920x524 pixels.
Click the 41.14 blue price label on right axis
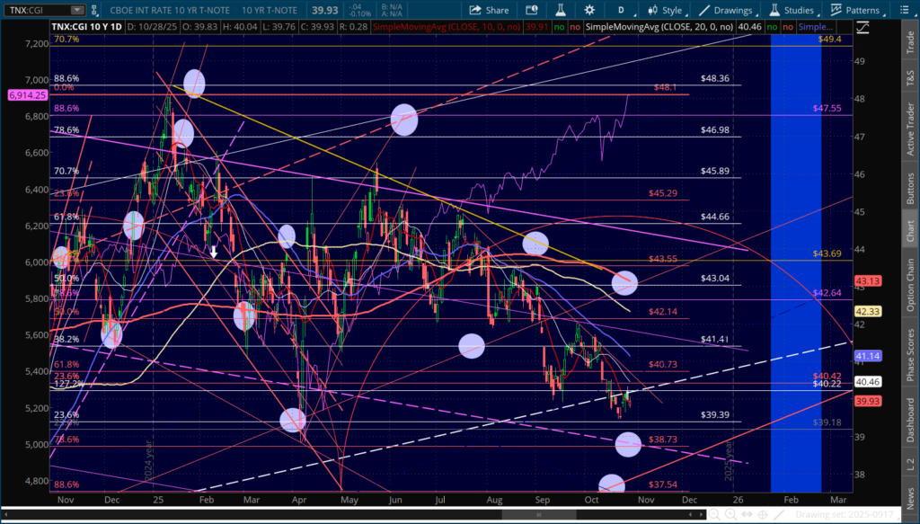[869, 356]
